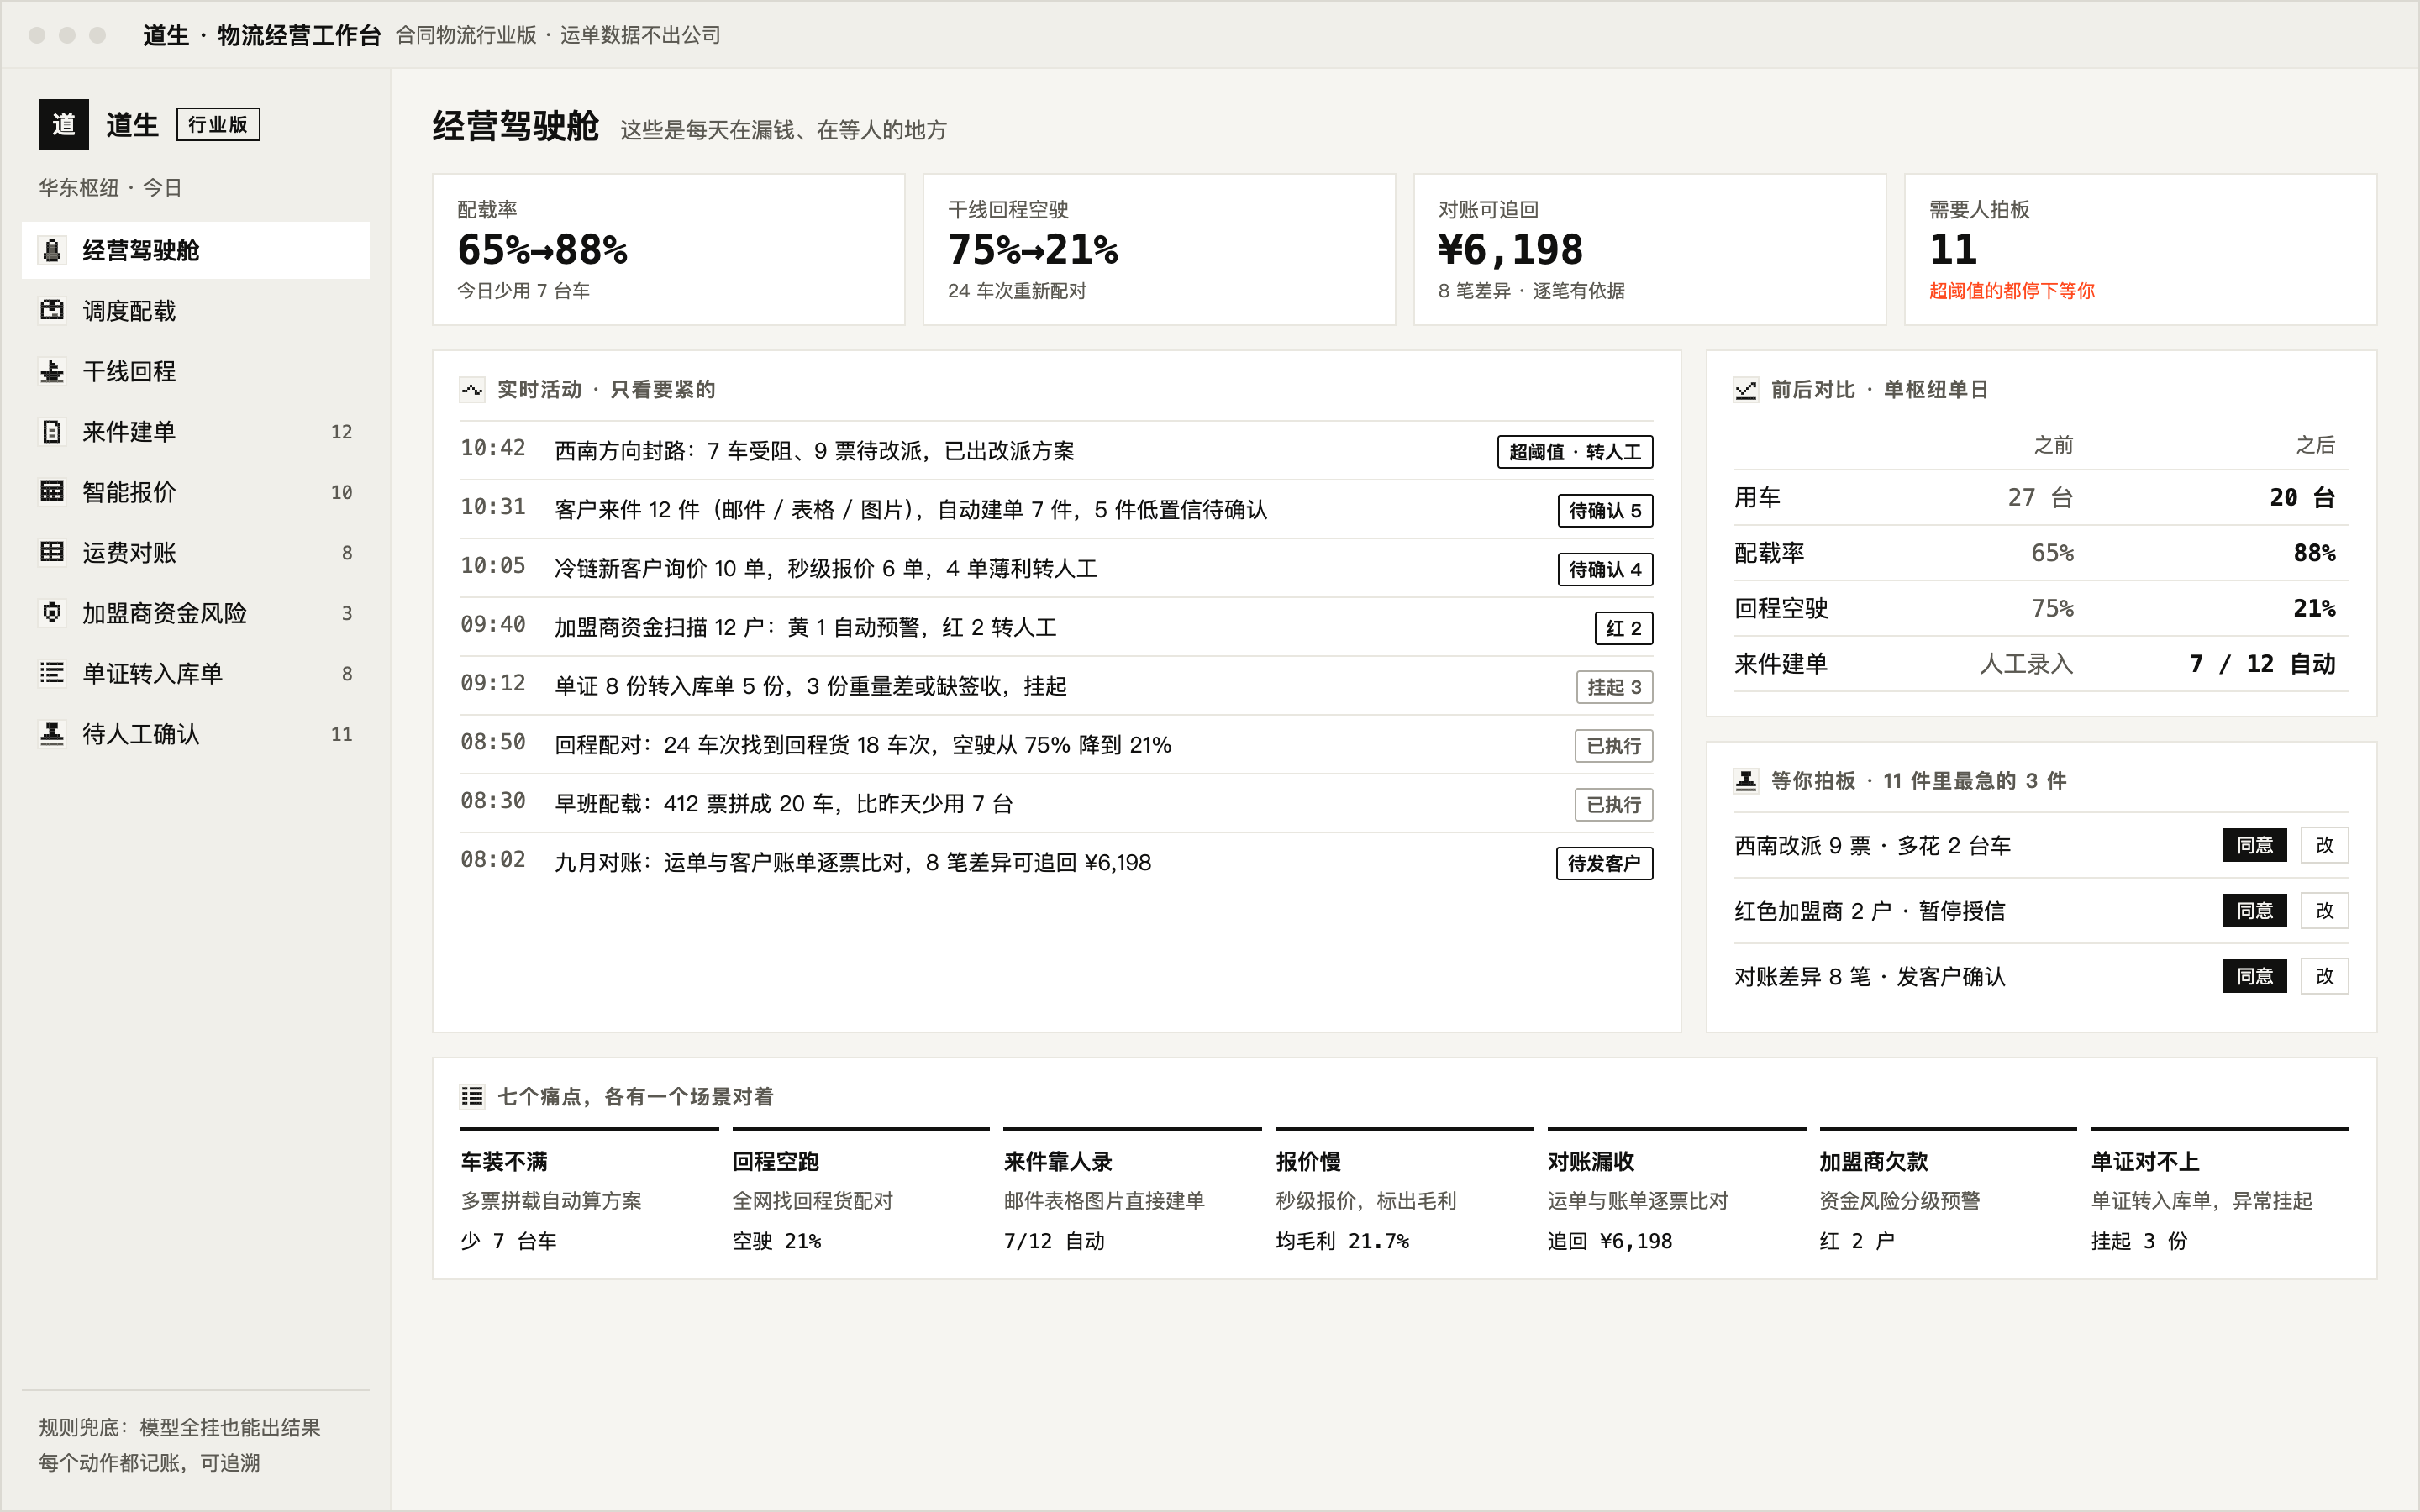Select the 运费对账 menu entry
Screen dimensions: 2420x1512
coord(196,552)
